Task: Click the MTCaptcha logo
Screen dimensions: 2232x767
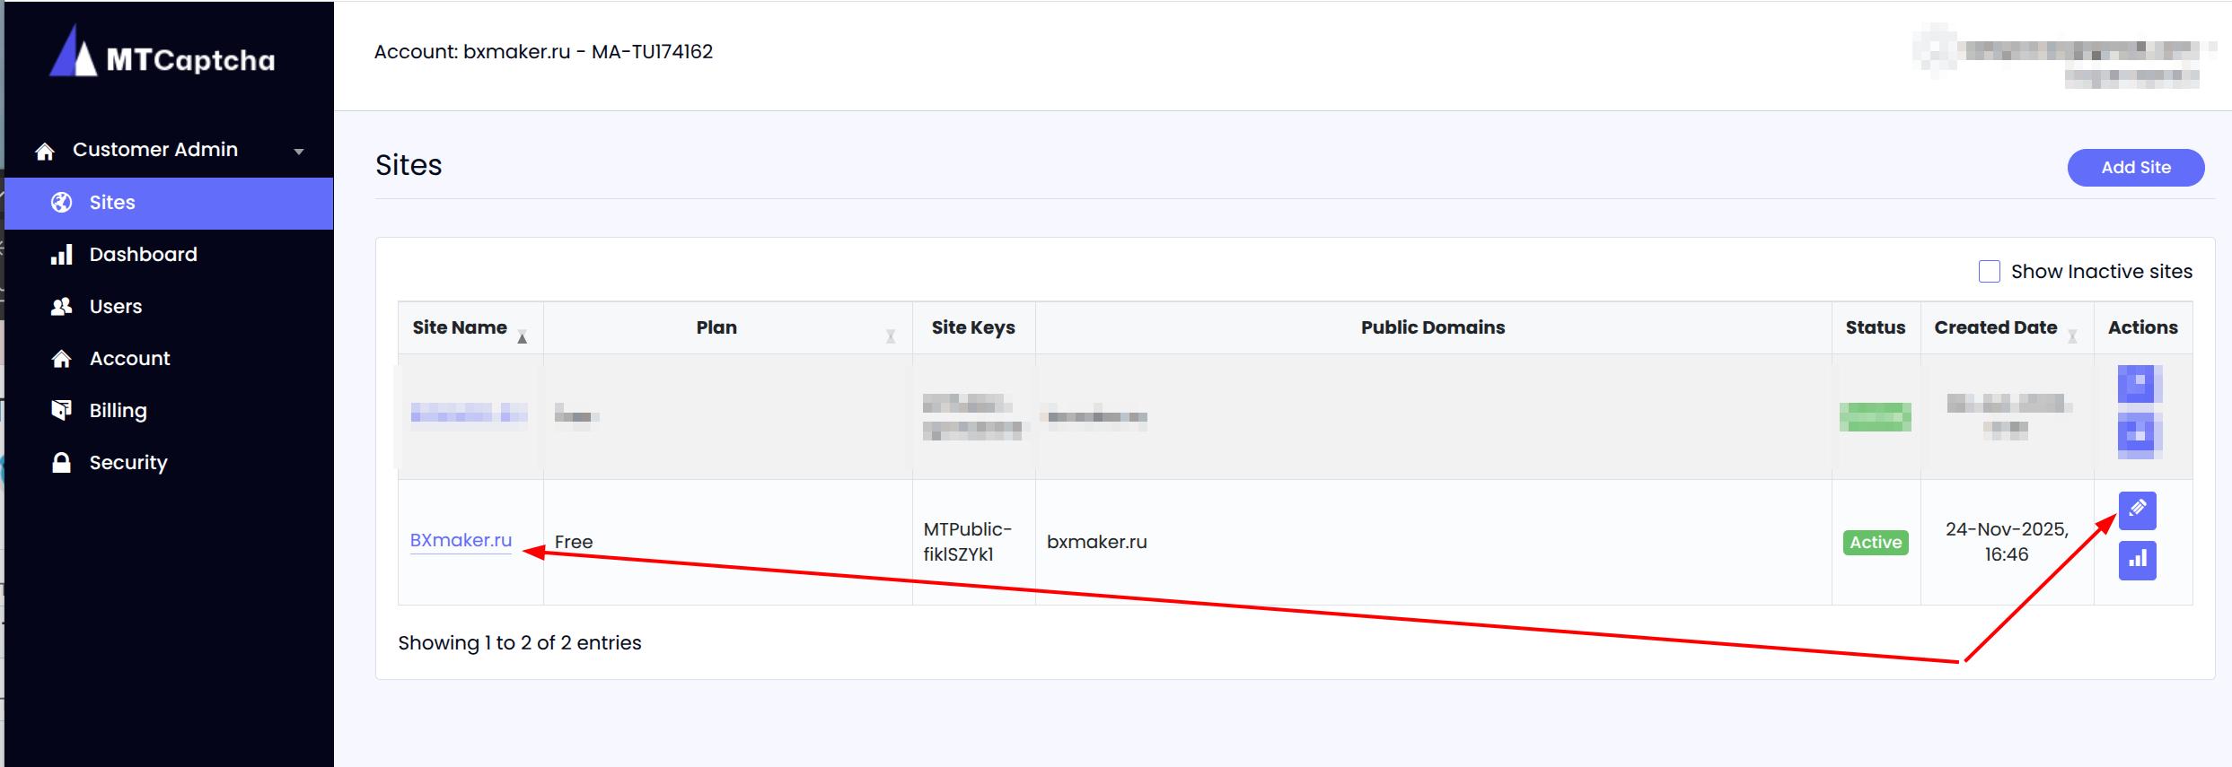Action: coord(163,54)
